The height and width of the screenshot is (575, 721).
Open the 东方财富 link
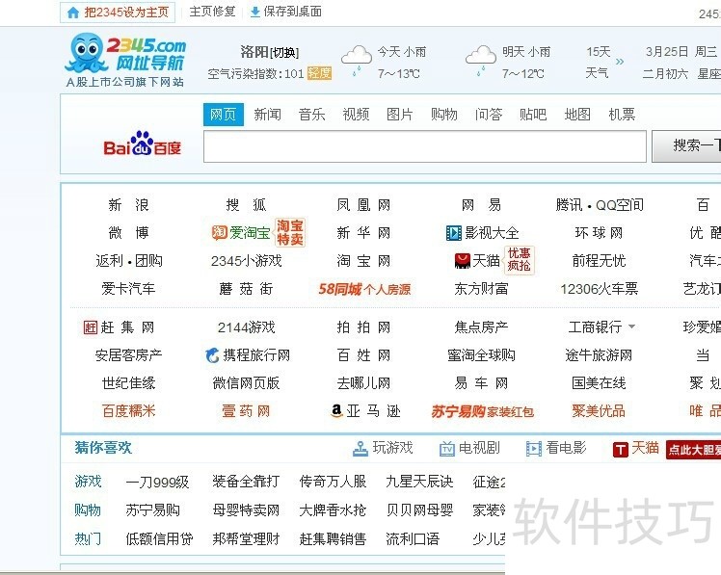click(x=481, y=289)
